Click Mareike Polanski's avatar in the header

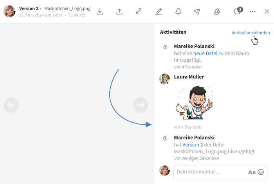pos(9,11)
